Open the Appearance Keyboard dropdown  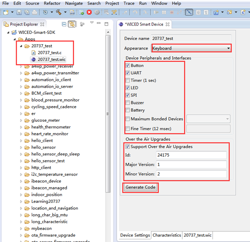click(191, 48)
